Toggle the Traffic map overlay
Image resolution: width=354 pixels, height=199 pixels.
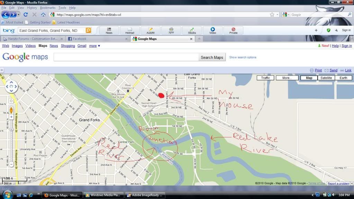[265, 78]
